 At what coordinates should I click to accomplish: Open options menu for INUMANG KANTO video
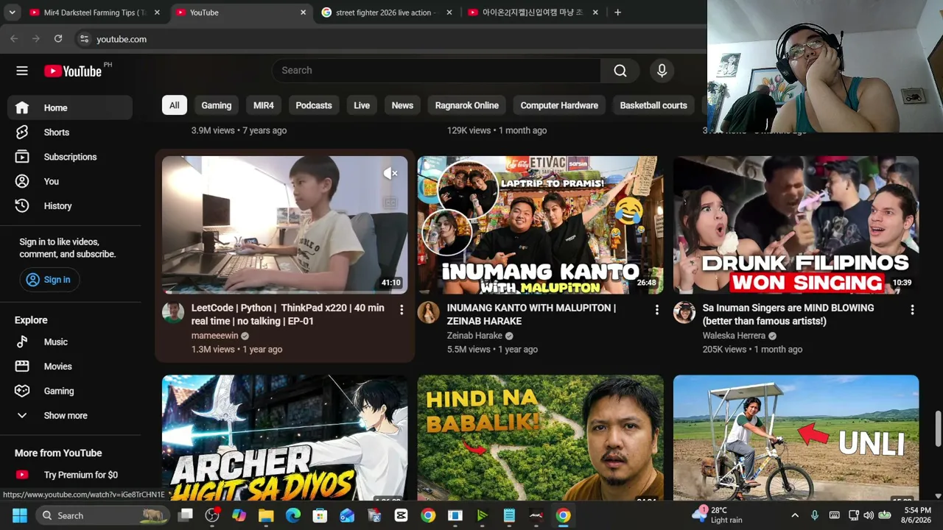pos(657,310)
